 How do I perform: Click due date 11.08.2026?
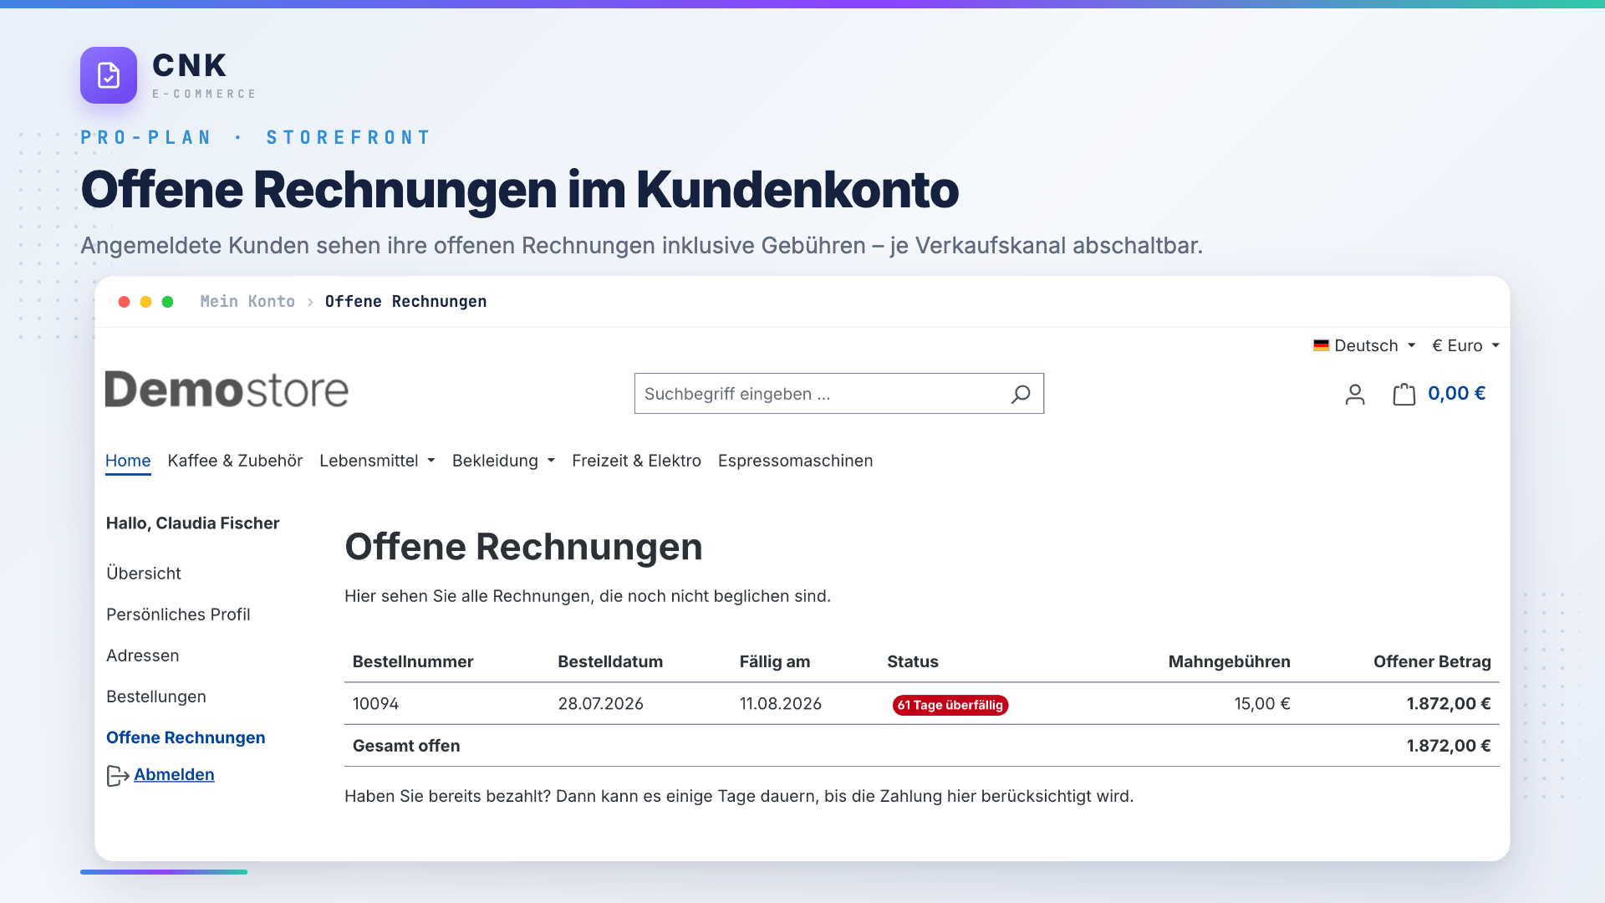[781, 704]
